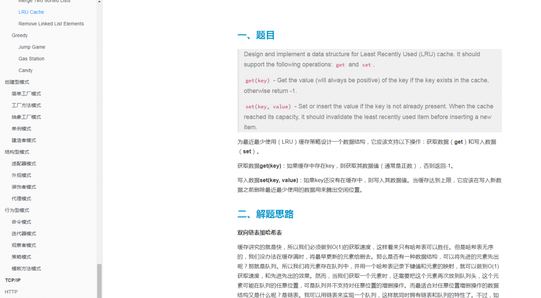Select the 结构型模式 section
The width and height of the screenshot is (541, 298).
tap(17, 152)
